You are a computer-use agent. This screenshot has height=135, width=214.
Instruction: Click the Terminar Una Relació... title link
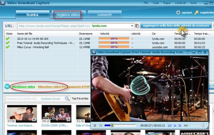coord(21,125)
